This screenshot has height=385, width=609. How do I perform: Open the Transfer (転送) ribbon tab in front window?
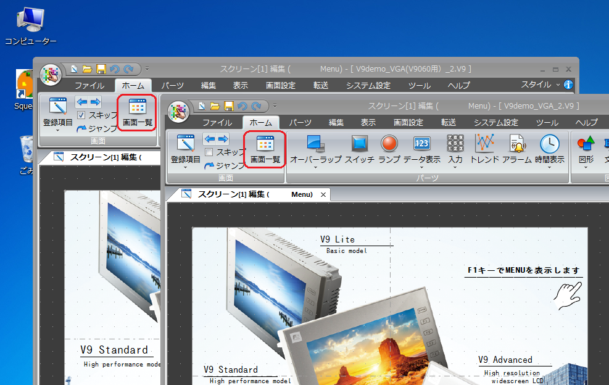click(x=449, y=122)
